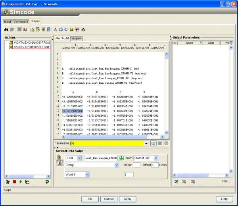Click the first icon below Output Parameters

click(177, 181)
